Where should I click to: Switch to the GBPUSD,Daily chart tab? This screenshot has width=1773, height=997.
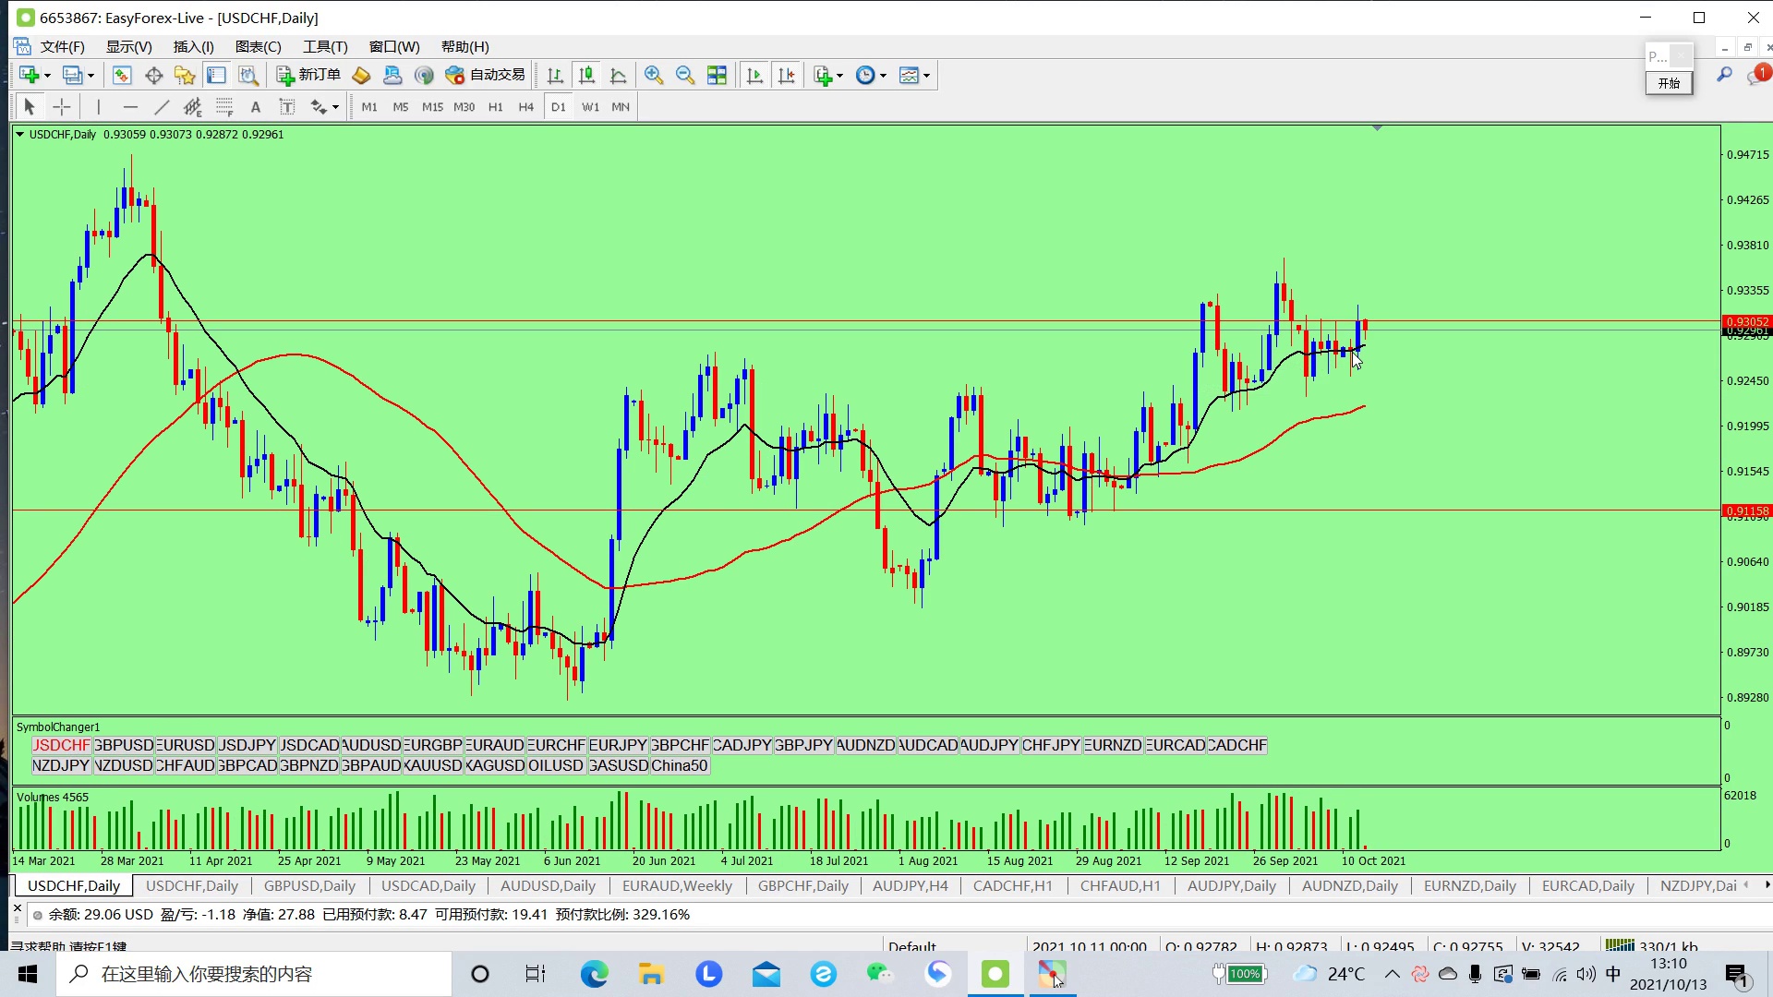pyautogui.click(x=309, y=886)
